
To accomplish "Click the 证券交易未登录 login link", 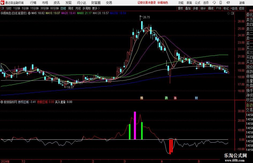I will [x=147, y=3].
